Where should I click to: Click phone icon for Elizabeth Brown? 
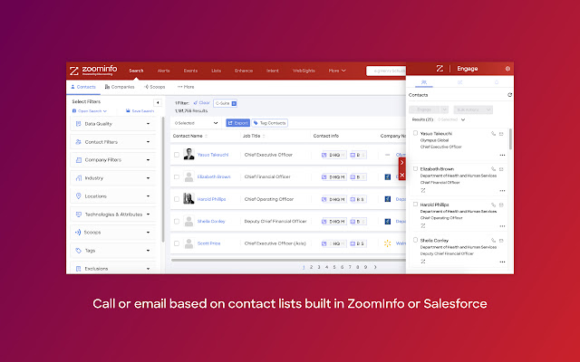[x=493, y=169]
